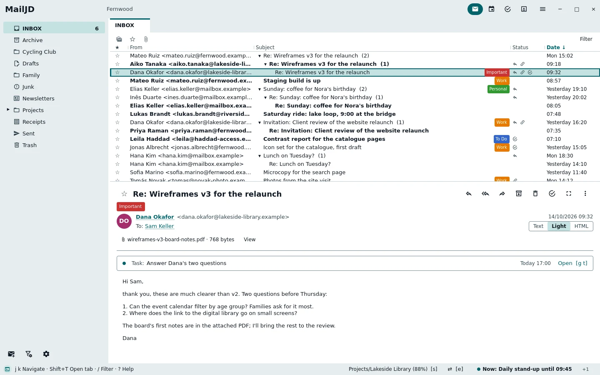600x375 pixels.
Task: Mark the message as task done
Action: 552,194
